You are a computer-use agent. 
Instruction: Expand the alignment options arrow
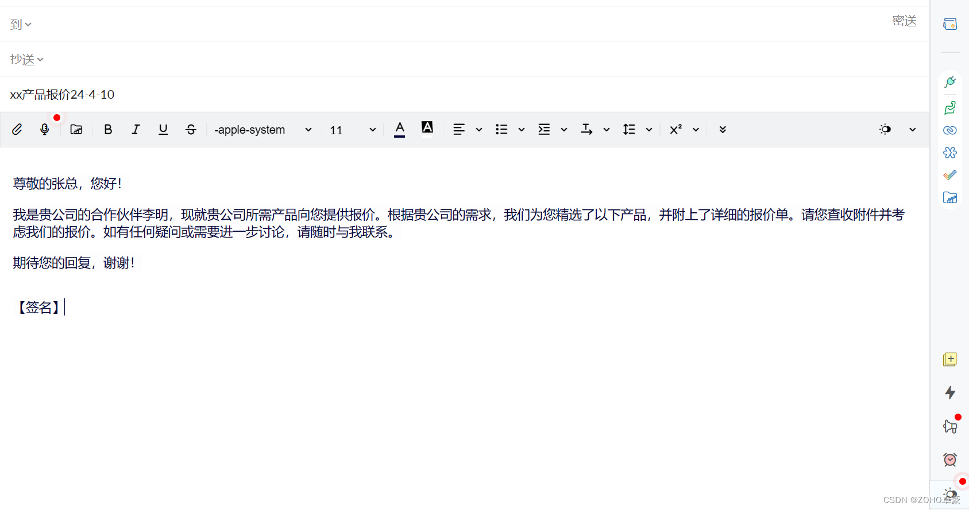(x=479, y=130)
